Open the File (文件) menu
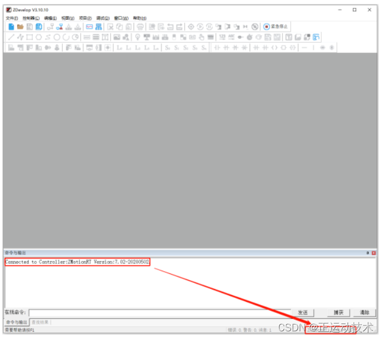 [x=12, y=18]
